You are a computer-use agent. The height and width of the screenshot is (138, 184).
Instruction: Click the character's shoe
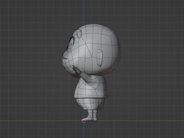pyautogui.click(x=89, y=119)
